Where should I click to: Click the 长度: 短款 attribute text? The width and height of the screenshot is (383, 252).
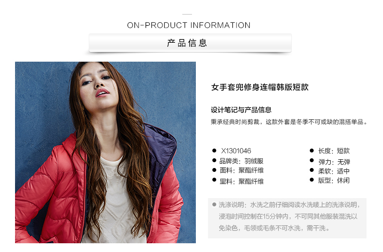click(334, 151)
